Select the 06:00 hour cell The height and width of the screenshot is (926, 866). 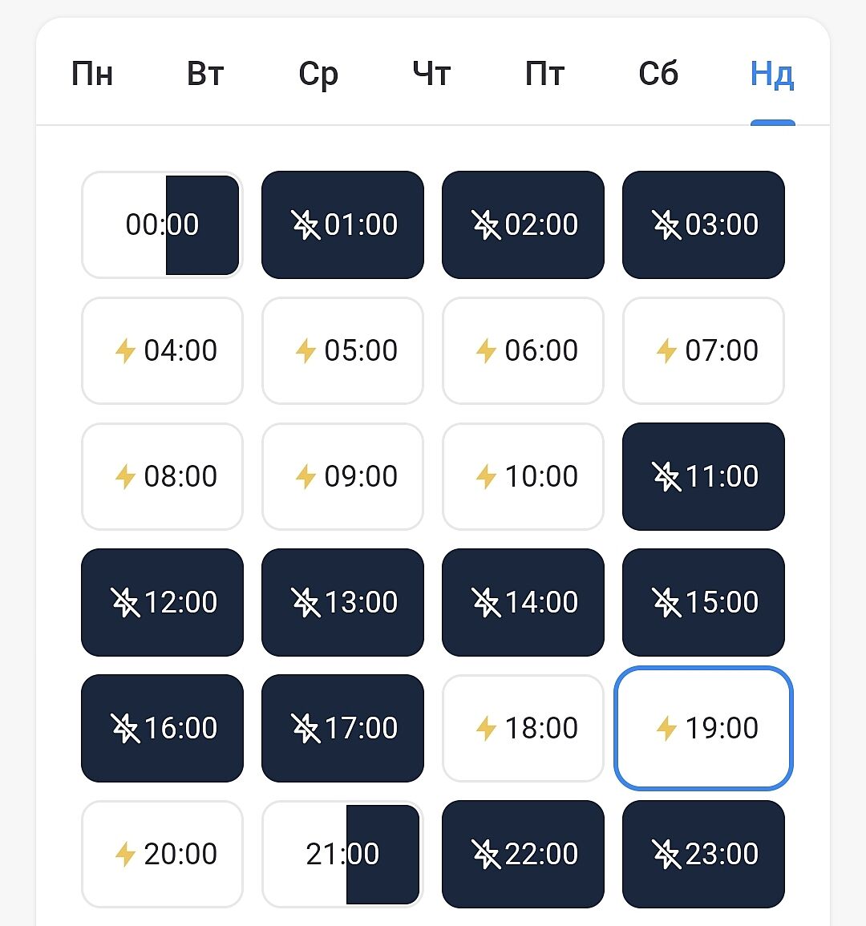pos(523,350)
